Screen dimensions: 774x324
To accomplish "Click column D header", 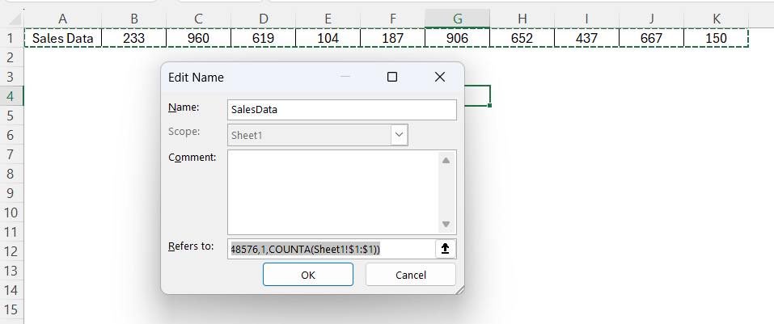I will coord(263,19).
